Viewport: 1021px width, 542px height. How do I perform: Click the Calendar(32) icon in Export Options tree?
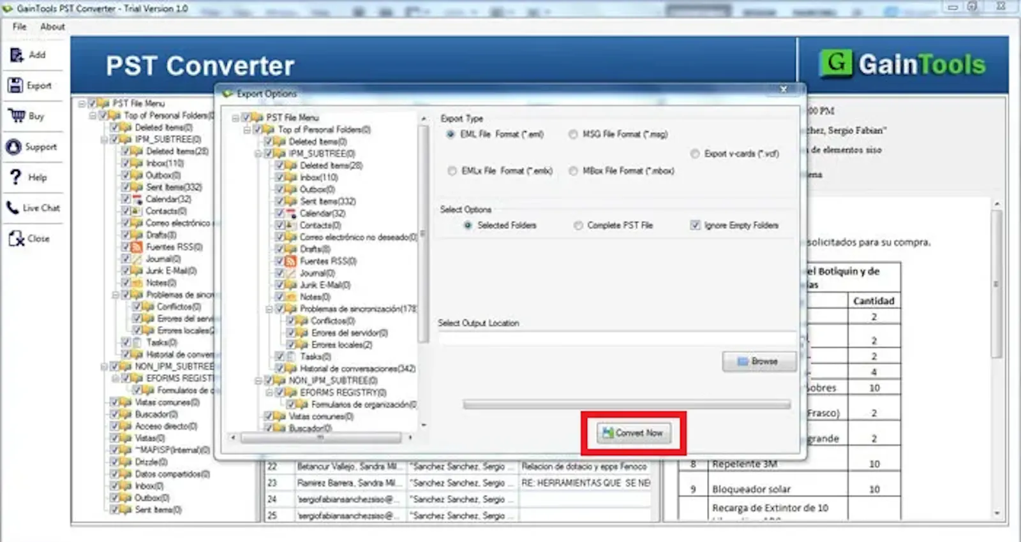[x=291, y=214]
